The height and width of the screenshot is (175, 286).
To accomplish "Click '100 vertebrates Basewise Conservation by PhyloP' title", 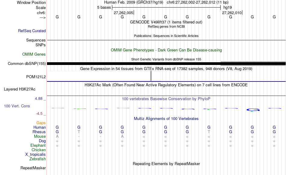I will (x=166, y=99).
